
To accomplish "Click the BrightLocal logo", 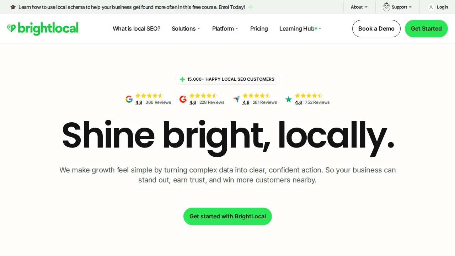I will click(43, 28).
